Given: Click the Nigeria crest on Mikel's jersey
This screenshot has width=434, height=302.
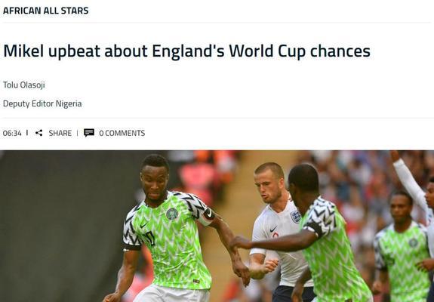Looking at the screenshot, I should click(x=172, y=214).
